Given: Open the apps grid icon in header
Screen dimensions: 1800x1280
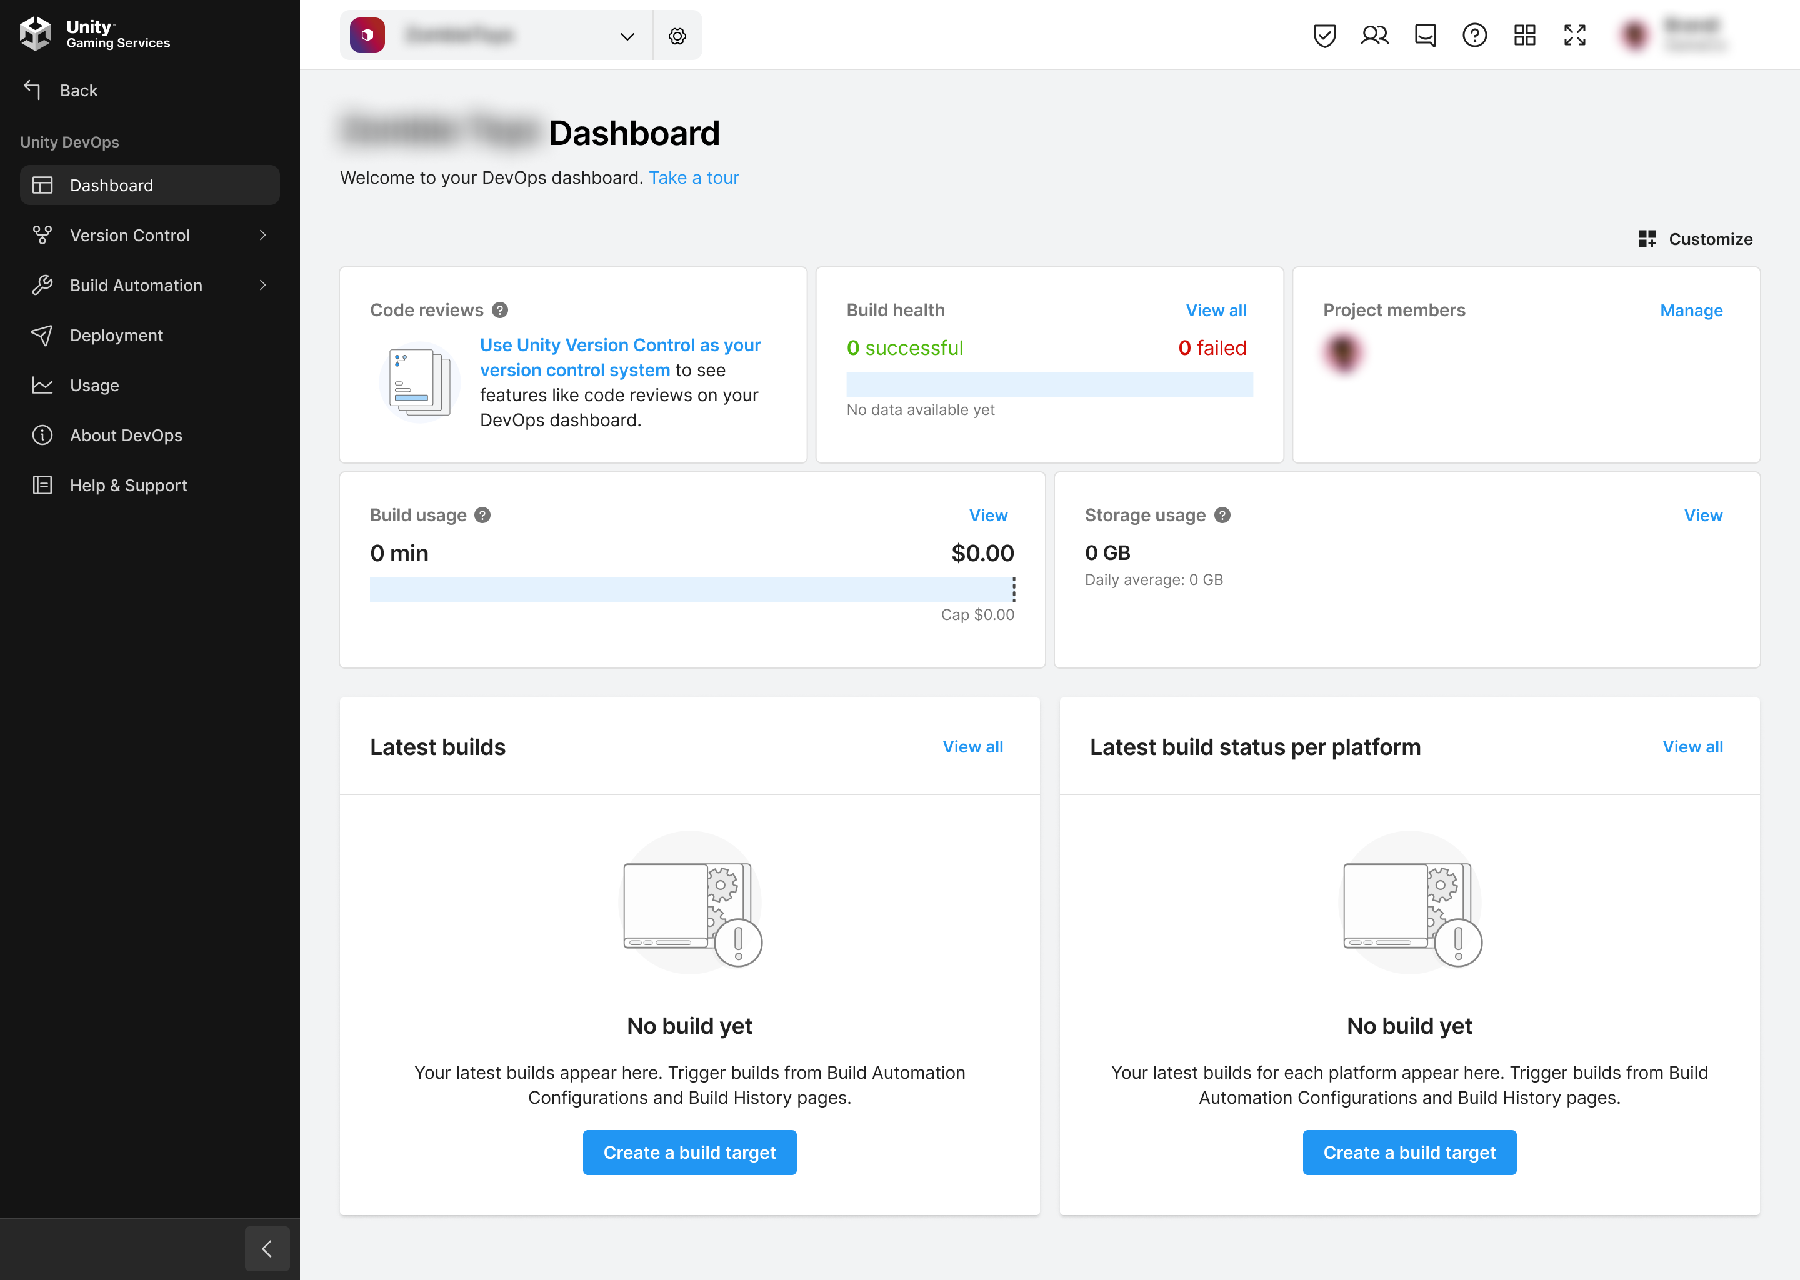Looking at the screenshot, I should click(1524, 36).
